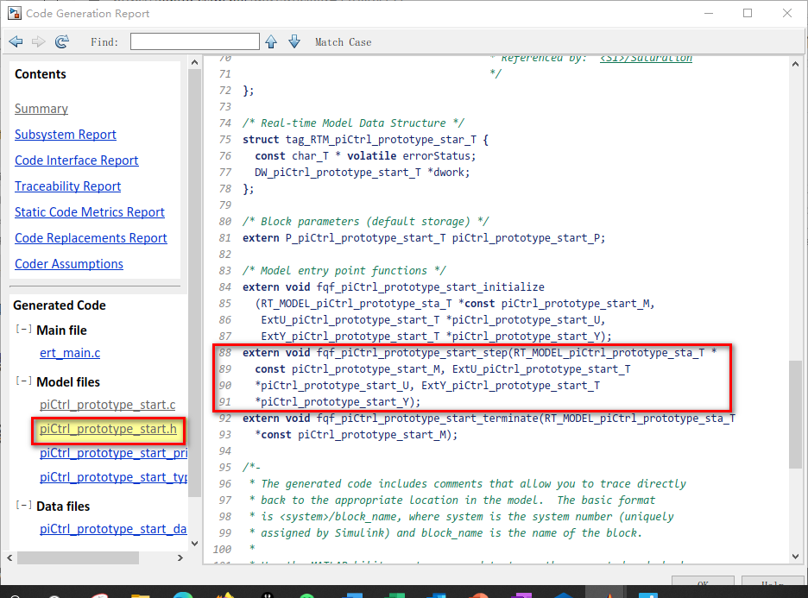Click the contents pane horizontal scrollbar thumb

pyautogui.click(x=78, y=557)
